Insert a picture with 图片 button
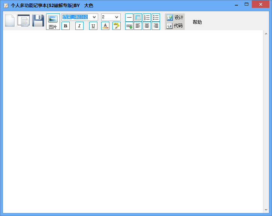The image size is (272, 216). tap(53, 22)
